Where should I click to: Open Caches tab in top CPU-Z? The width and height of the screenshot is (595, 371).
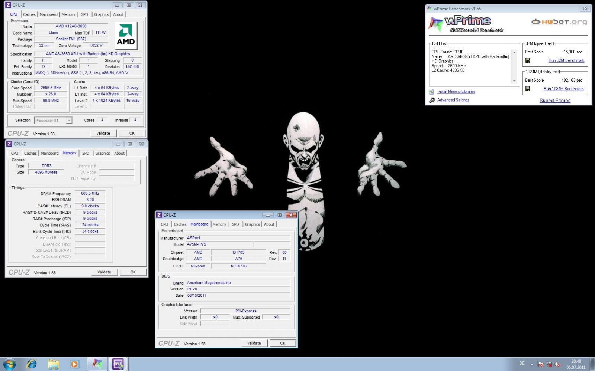coord(29,14)
